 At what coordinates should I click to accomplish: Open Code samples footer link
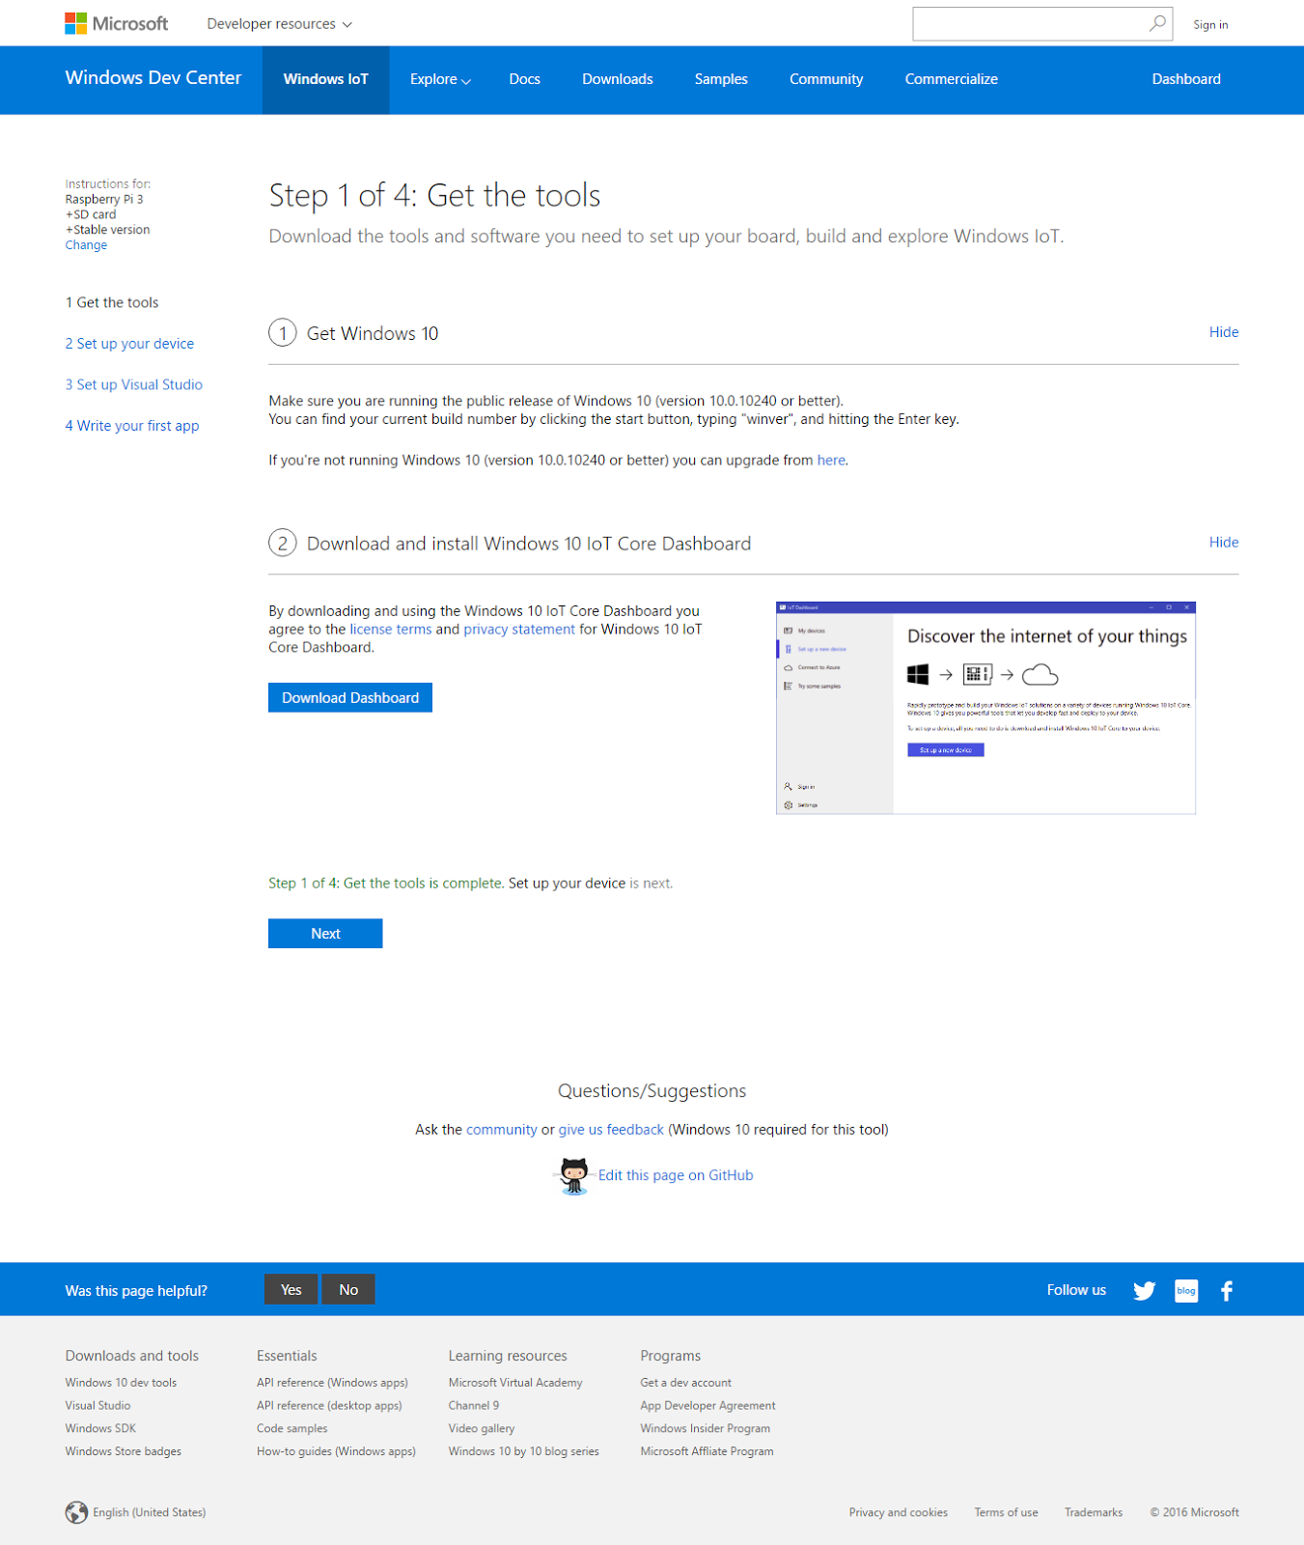tap(291, 1428)
